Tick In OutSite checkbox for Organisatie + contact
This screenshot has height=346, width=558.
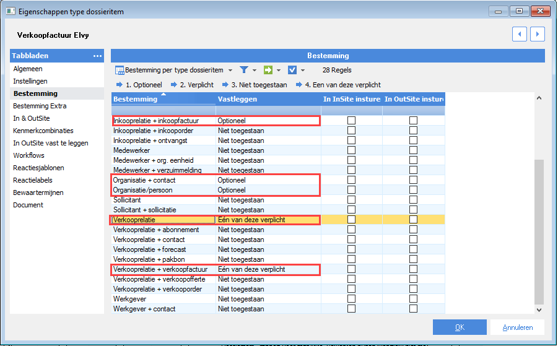[413, 180]
